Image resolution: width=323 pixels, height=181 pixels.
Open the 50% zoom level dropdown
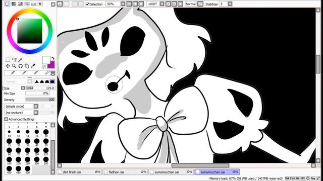[123, 4]
